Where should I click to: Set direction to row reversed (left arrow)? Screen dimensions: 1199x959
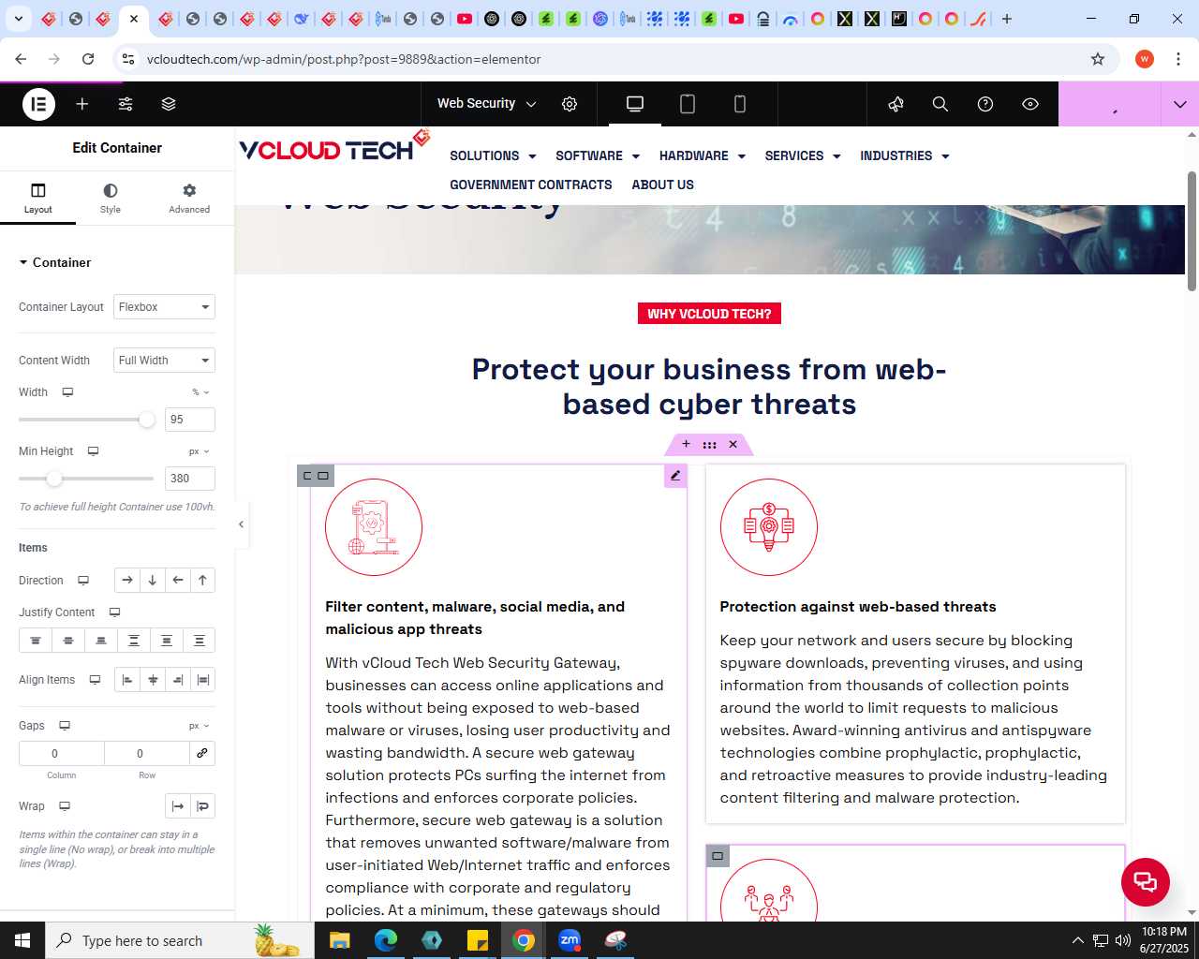[x=178, y=581]
